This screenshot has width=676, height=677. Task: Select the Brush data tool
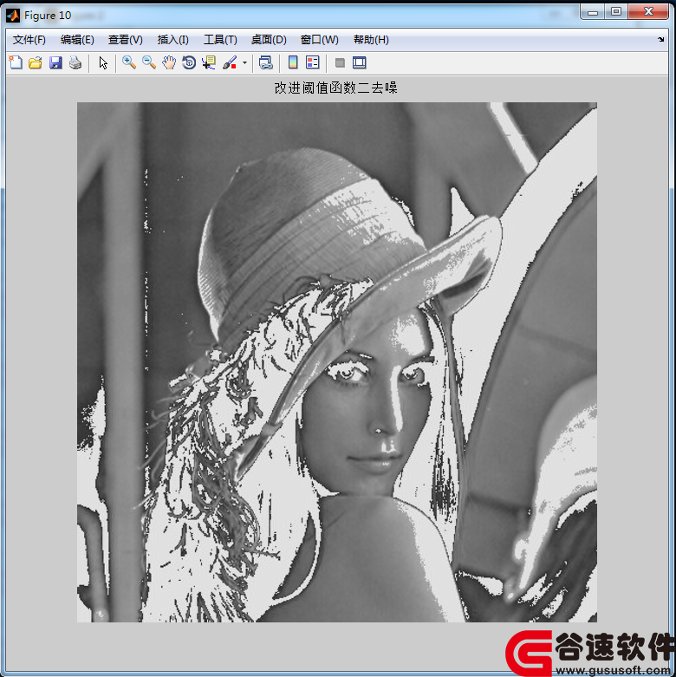(x=230, y=62)
